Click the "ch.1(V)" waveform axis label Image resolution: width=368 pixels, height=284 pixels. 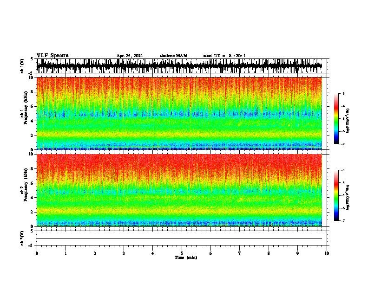coord(22,66)
